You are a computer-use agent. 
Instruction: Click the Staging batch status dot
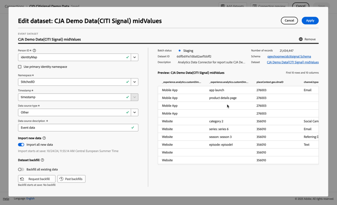(179, 51)
